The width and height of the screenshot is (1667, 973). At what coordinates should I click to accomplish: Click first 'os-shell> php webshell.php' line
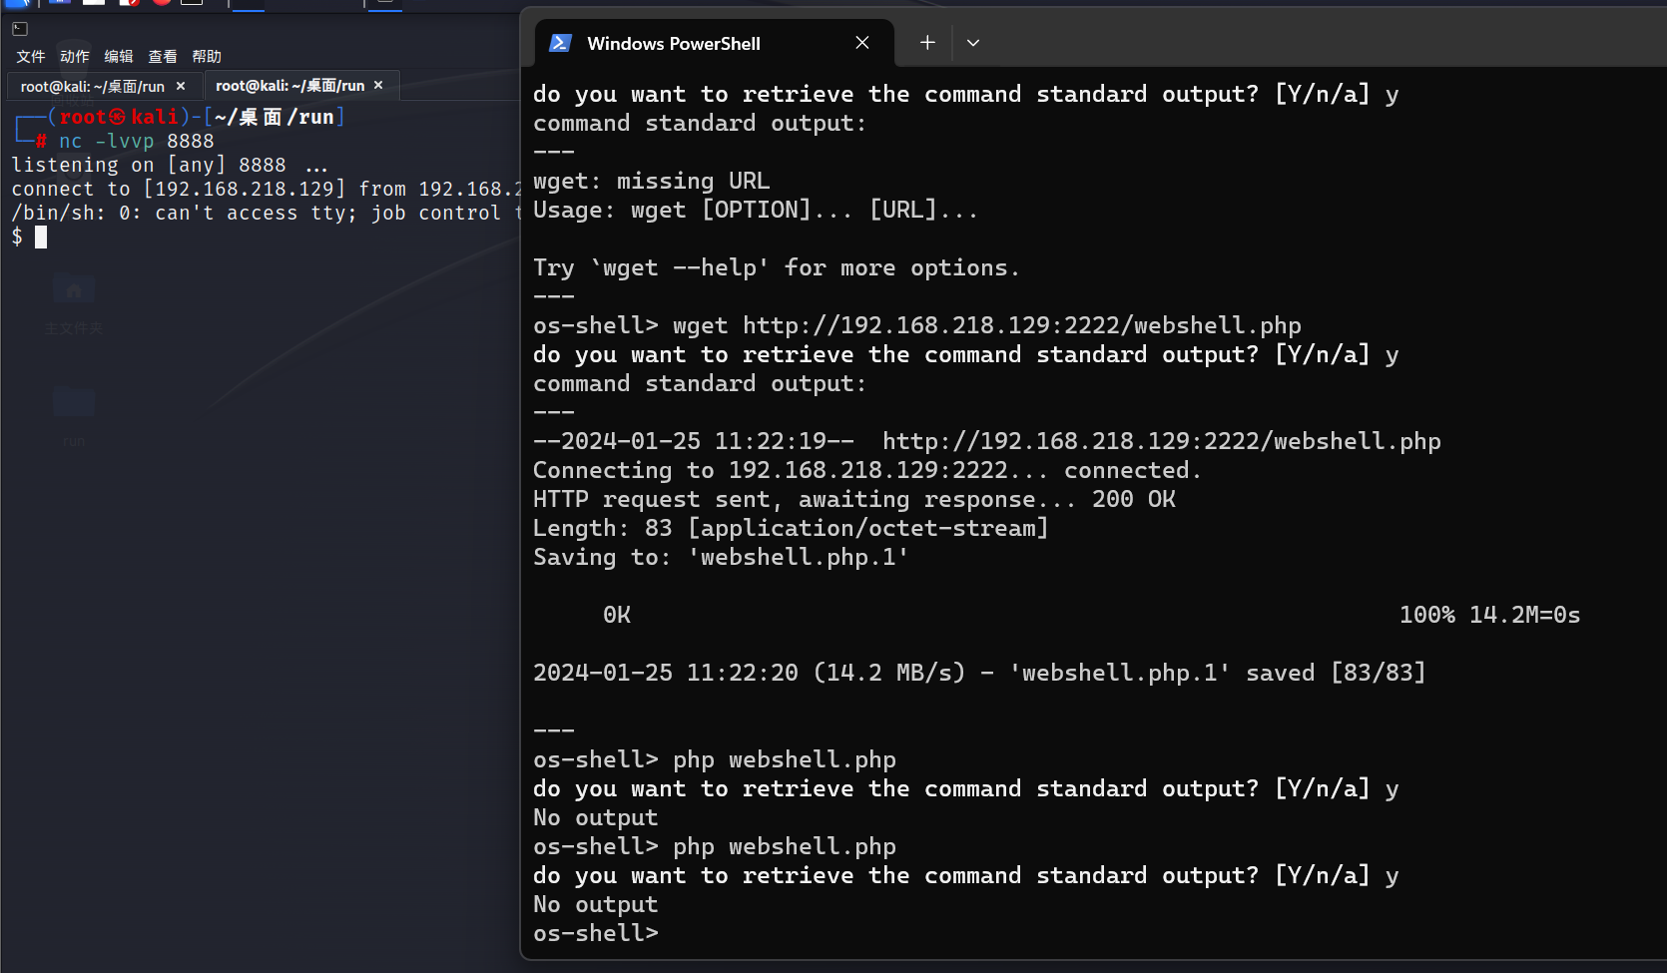click(715, 759)
